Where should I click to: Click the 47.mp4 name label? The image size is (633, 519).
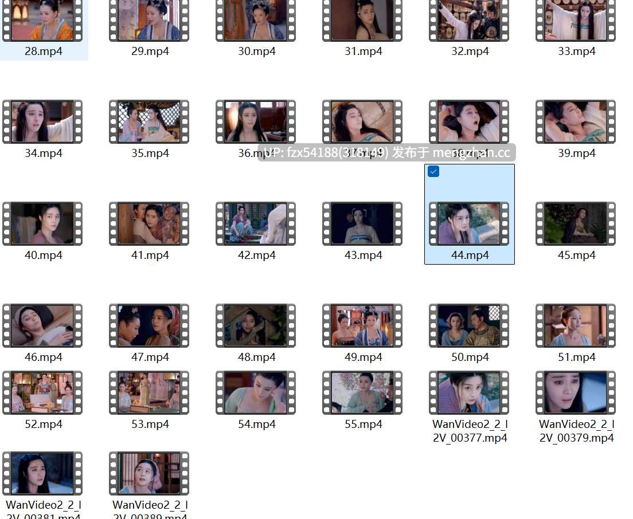click(x=150, y=357)
